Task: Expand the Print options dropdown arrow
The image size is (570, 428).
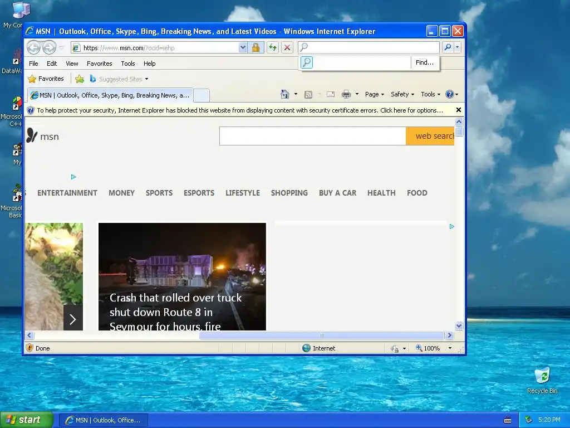Action: pyautogui.click(x=357, y=94)
